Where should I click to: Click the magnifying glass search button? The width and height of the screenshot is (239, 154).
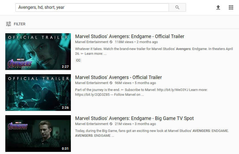[177, 7]
